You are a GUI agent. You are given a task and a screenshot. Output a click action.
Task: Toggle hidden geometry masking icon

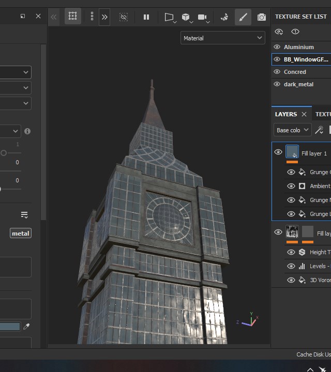pos(124,17)
